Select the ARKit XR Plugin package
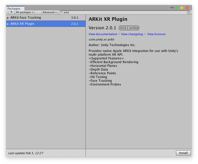Viewport: 198px width, 164px height. (46, 24)
